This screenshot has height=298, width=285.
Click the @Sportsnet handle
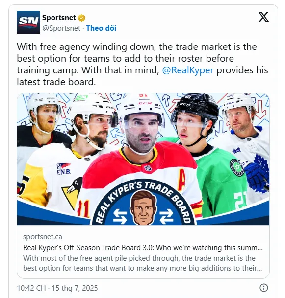coord(61,28)
